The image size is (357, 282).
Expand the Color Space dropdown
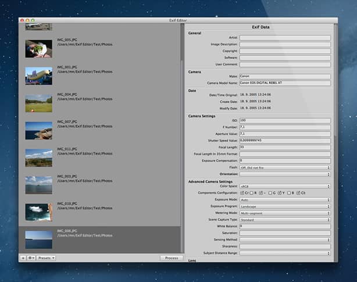pyautogui.click(x=284, y=186)
